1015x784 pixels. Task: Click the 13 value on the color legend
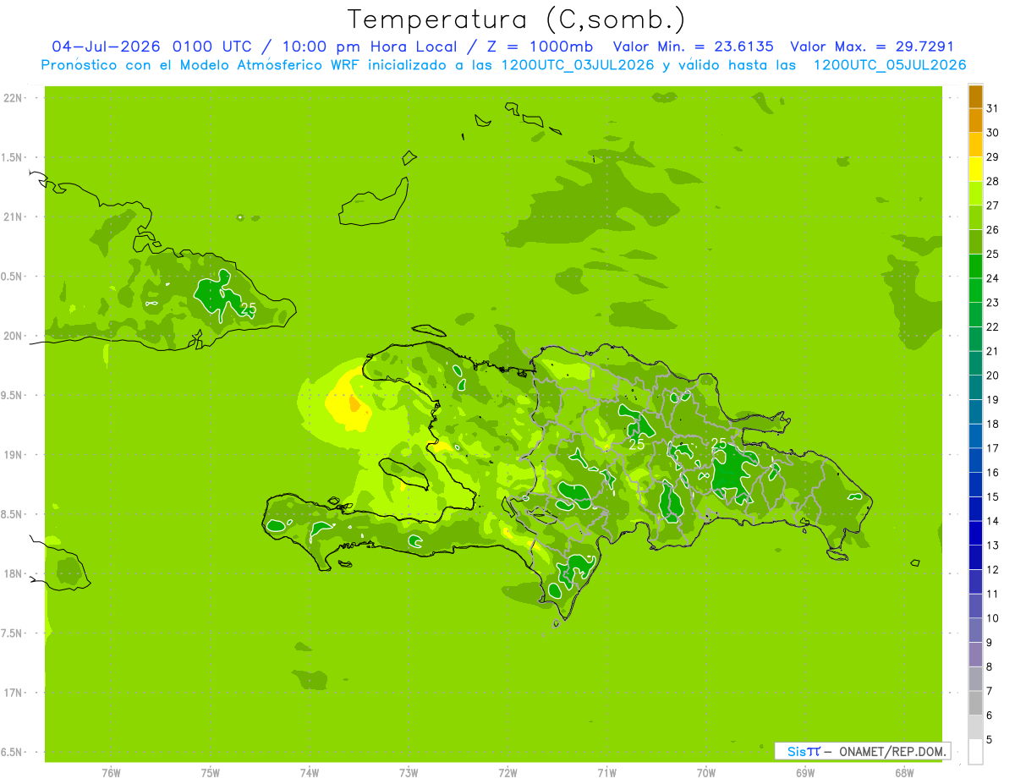pyautogui.click(x=992, y=546)
